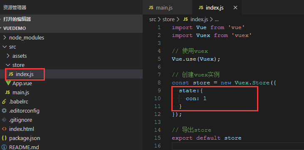The height and width of the screenshot is (150, 304).
Task: Click the info icon beside README.md
Action: coord(4,147)
